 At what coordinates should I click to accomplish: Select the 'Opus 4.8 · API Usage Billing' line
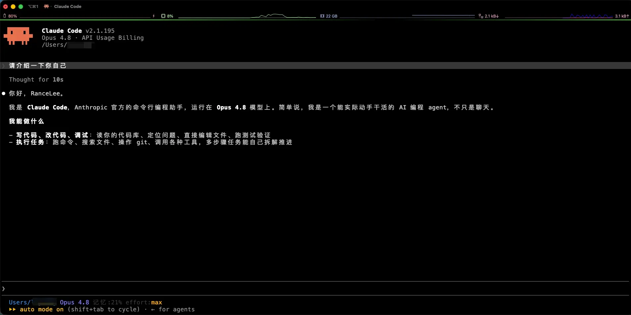click(x=93, y=38)
